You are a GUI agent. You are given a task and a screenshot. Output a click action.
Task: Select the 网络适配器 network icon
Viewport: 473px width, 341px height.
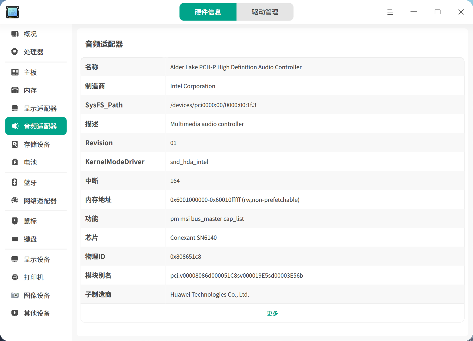15,200
